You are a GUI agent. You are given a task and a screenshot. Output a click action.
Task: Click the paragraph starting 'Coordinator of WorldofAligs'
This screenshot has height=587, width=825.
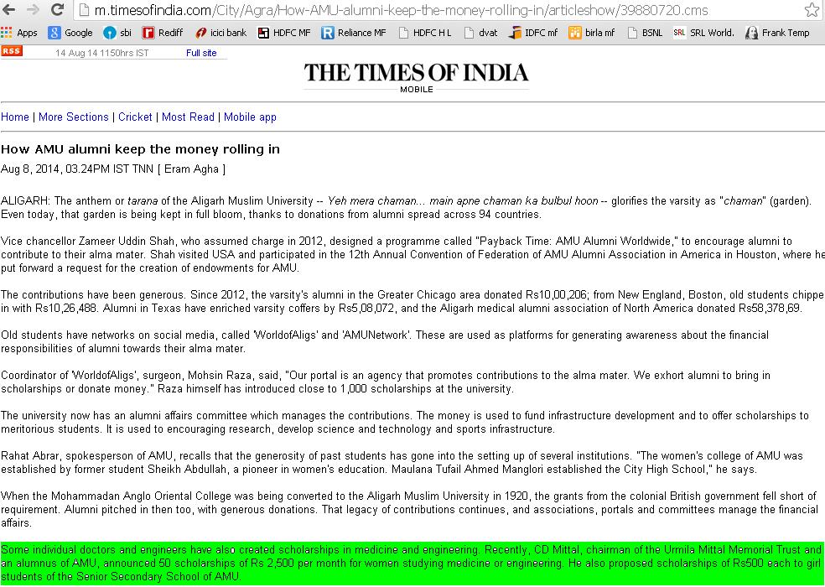(386, 382)
